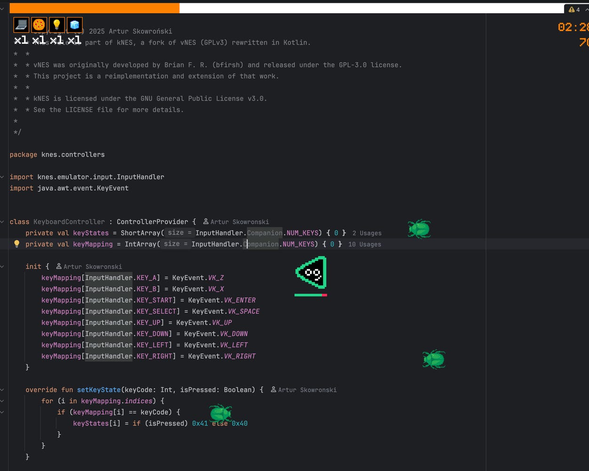The height and width of the screenshot is (471, 589).
Task: Click the green bug over the if statement
Action: (220, 413)
